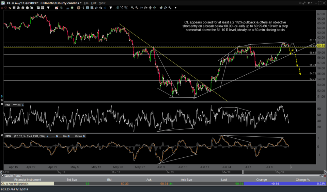327x192 pixels.
Task: Click the history range slider bar below chart
Action: click(x=163, y=172)
